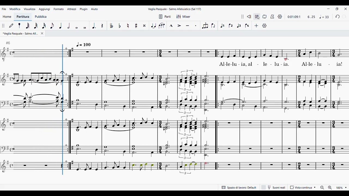349x196 pixels.
Task: Flip note direction
Action: tap(213, 26)
